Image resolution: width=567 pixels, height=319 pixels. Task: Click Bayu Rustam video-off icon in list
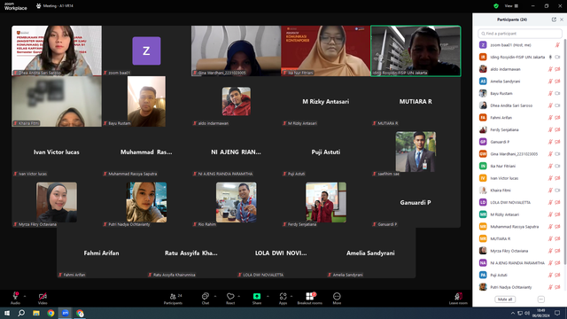pyautogui.click(x=557, y=93)
